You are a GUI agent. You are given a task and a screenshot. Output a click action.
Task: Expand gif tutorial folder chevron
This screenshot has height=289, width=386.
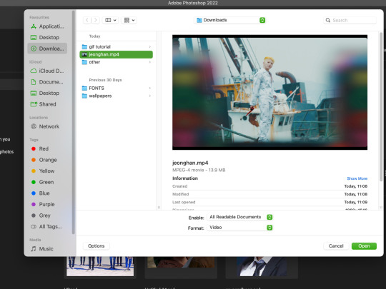[x=149, y=46]
